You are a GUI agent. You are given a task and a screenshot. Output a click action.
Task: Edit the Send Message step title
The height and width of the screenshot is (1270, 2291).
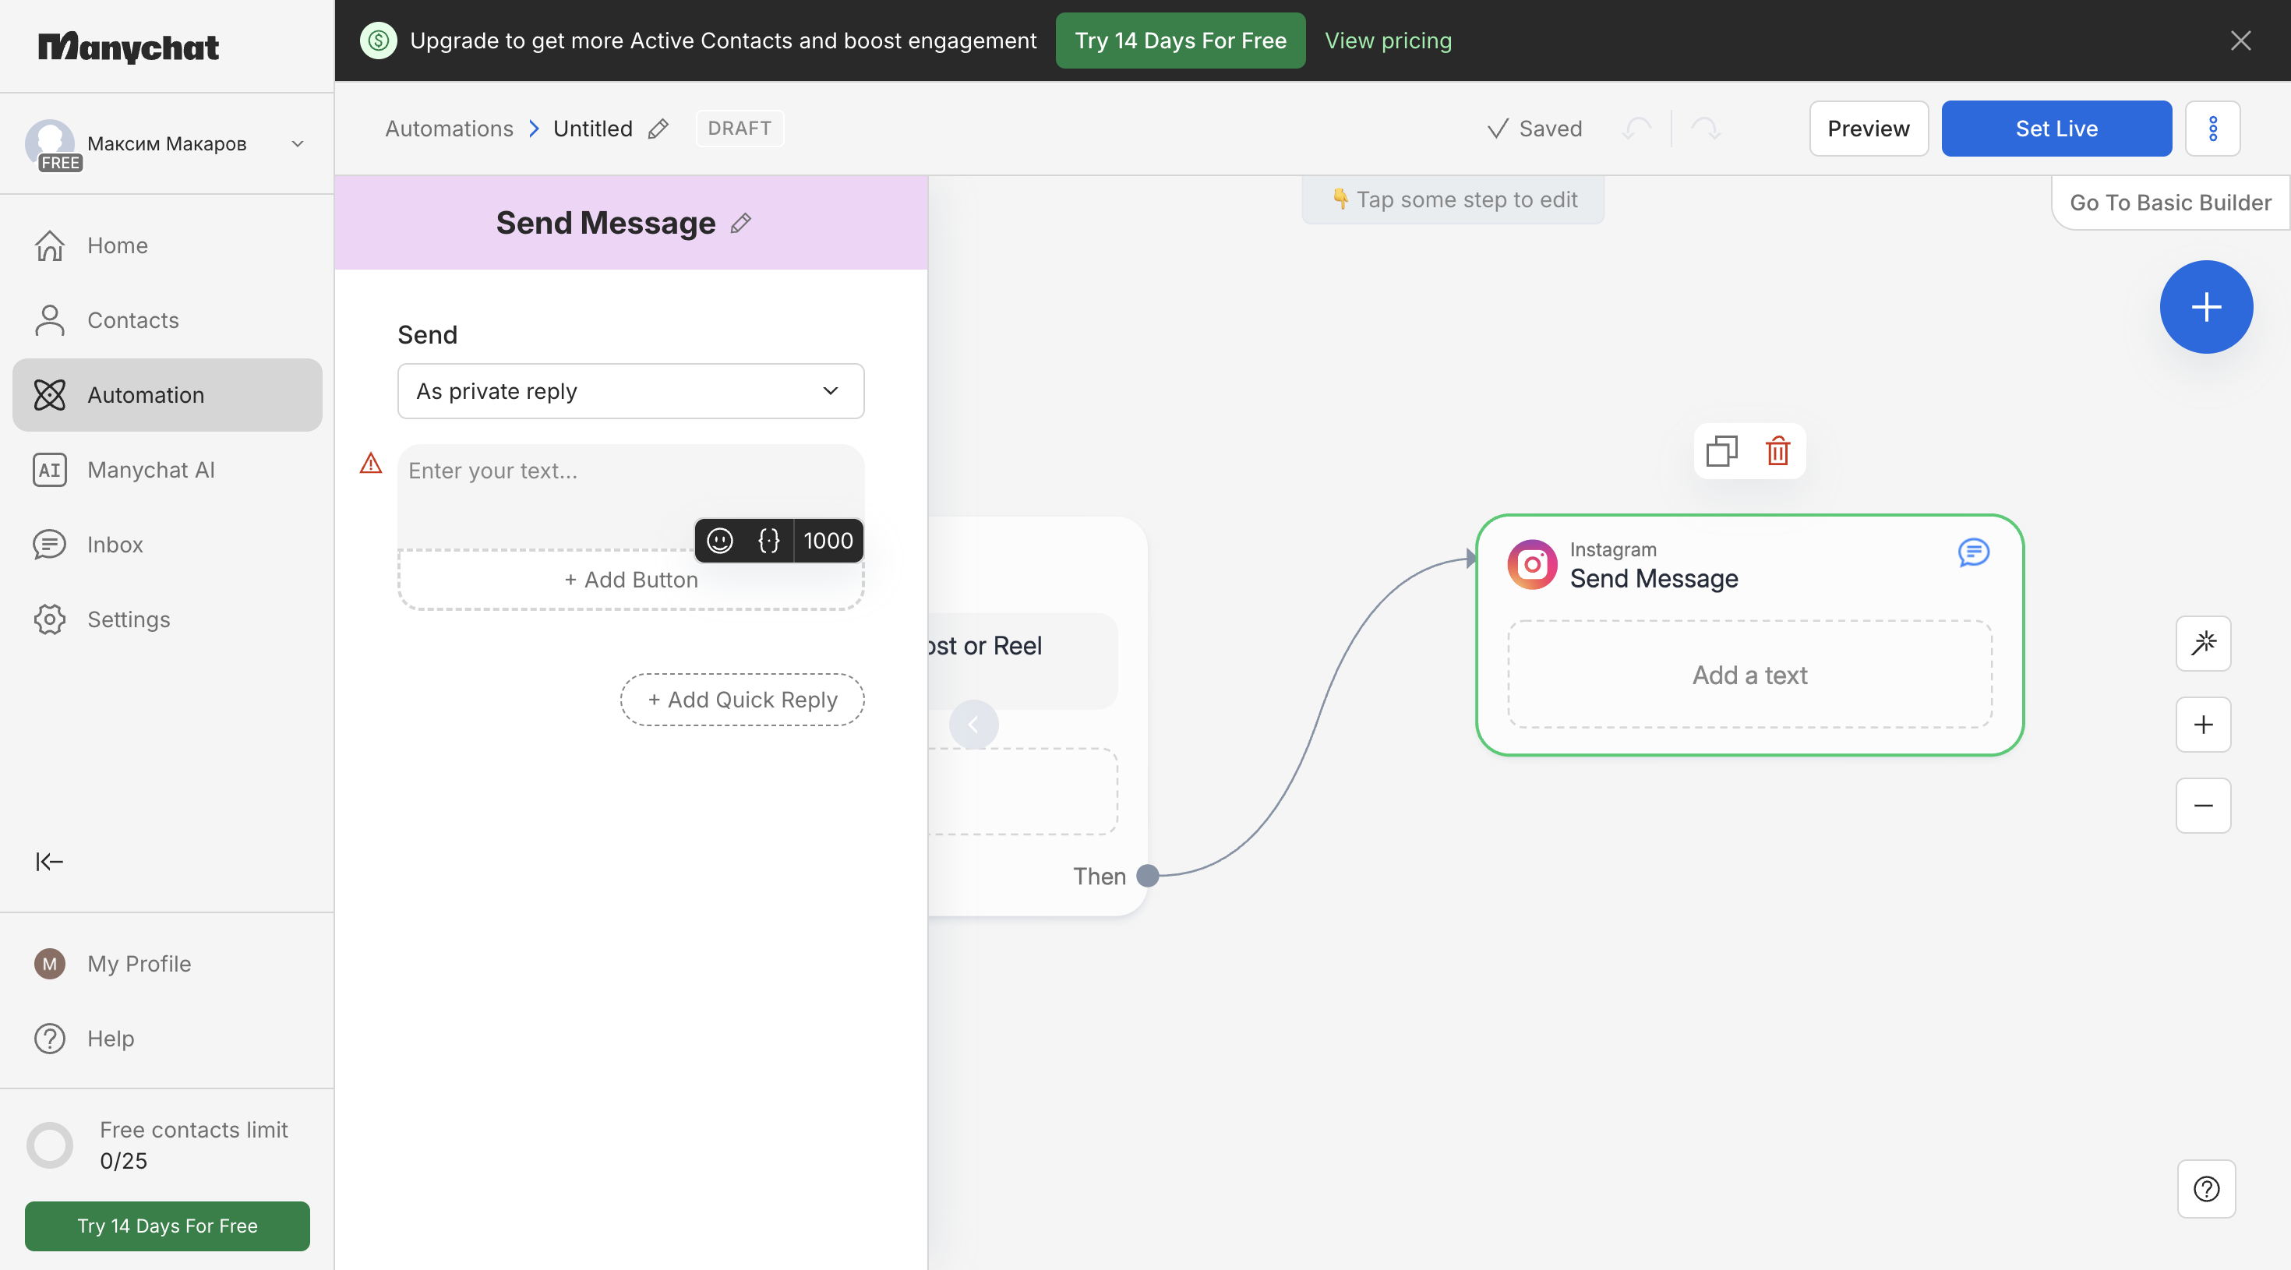pyautogui.click(x=741, y=224)
